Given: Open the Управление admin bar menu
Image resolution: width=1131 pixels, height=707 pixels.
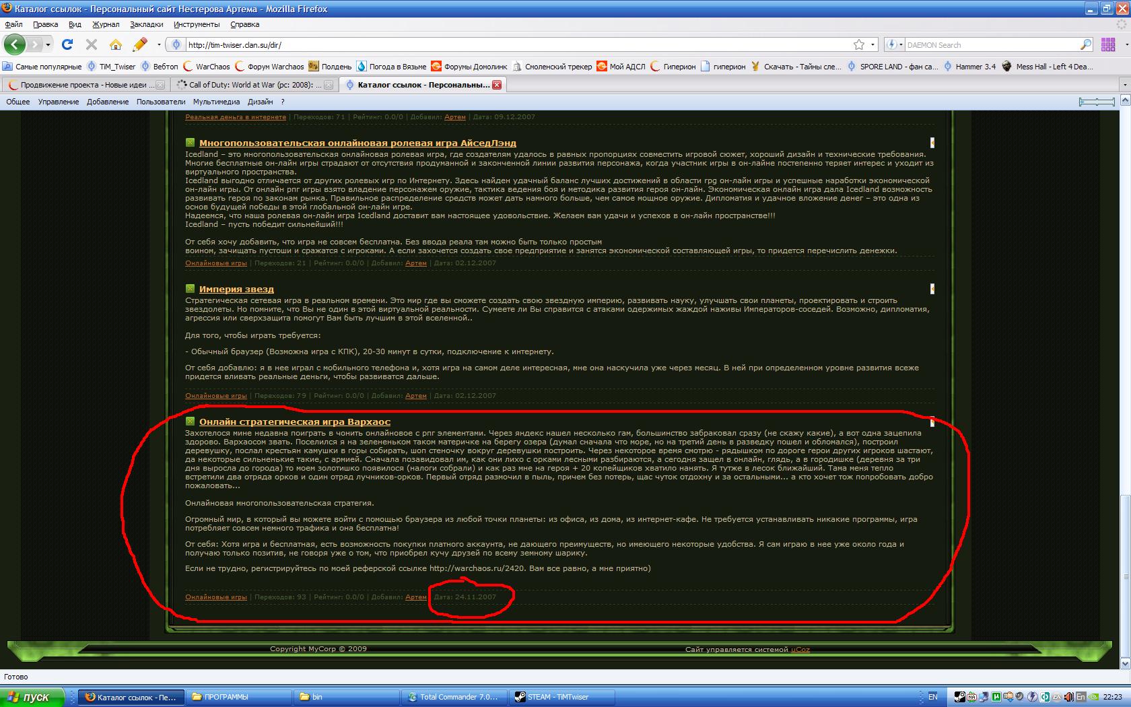Looking at the screenshot, I should point(59,102).
